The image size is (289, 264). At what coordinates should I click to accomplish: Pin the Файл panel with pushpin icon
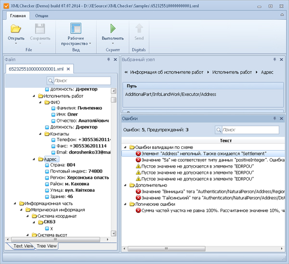coord(109,59)
